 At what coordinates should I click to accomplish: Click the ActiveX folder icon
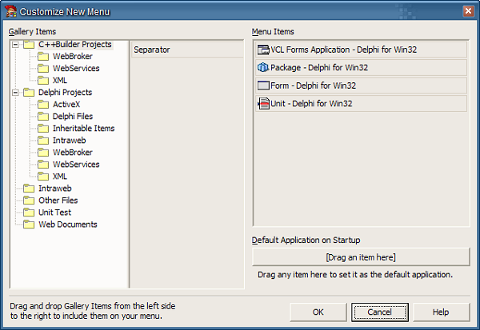pos(43,105)
